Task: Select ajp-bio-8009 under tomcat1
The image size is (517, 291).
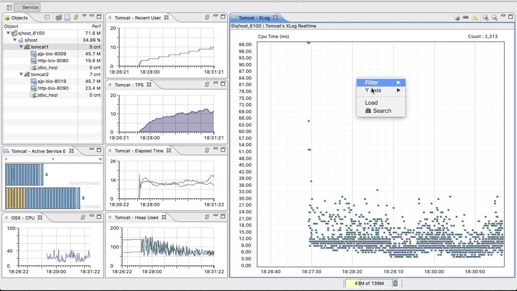Action: 52,54
